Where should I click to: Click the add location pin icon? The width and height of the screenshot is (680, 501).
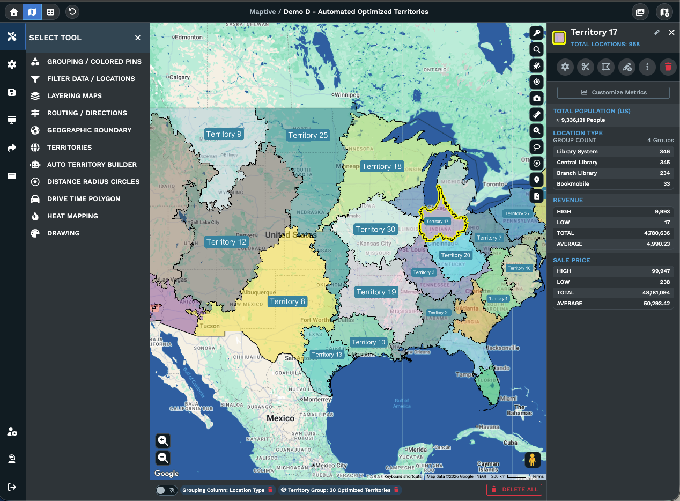point(537,180)
